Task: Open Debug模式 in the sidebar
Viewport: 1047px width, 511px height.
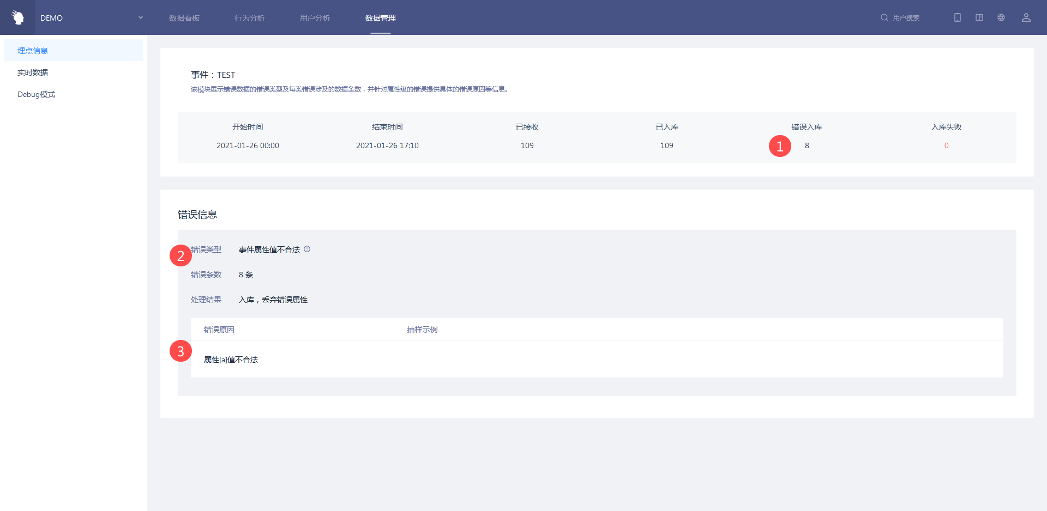Action: point(36,94)
